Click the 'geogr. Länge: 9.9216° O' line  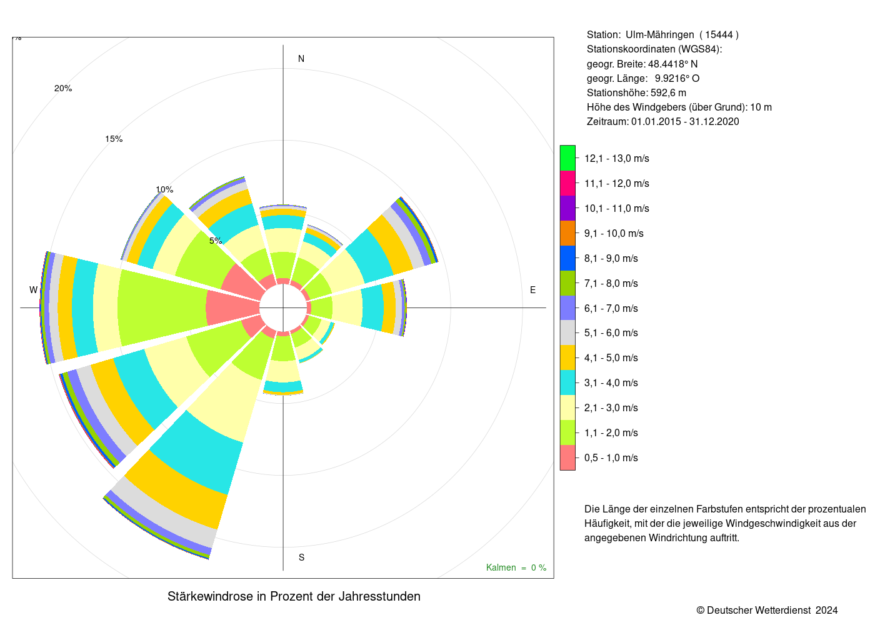point(643,78)
